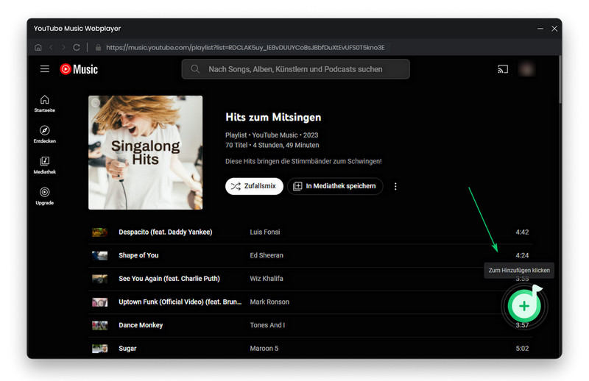Open artist link Ed Sheeran
The width and height of the screenshot is (589, 381).
point(267,255)
